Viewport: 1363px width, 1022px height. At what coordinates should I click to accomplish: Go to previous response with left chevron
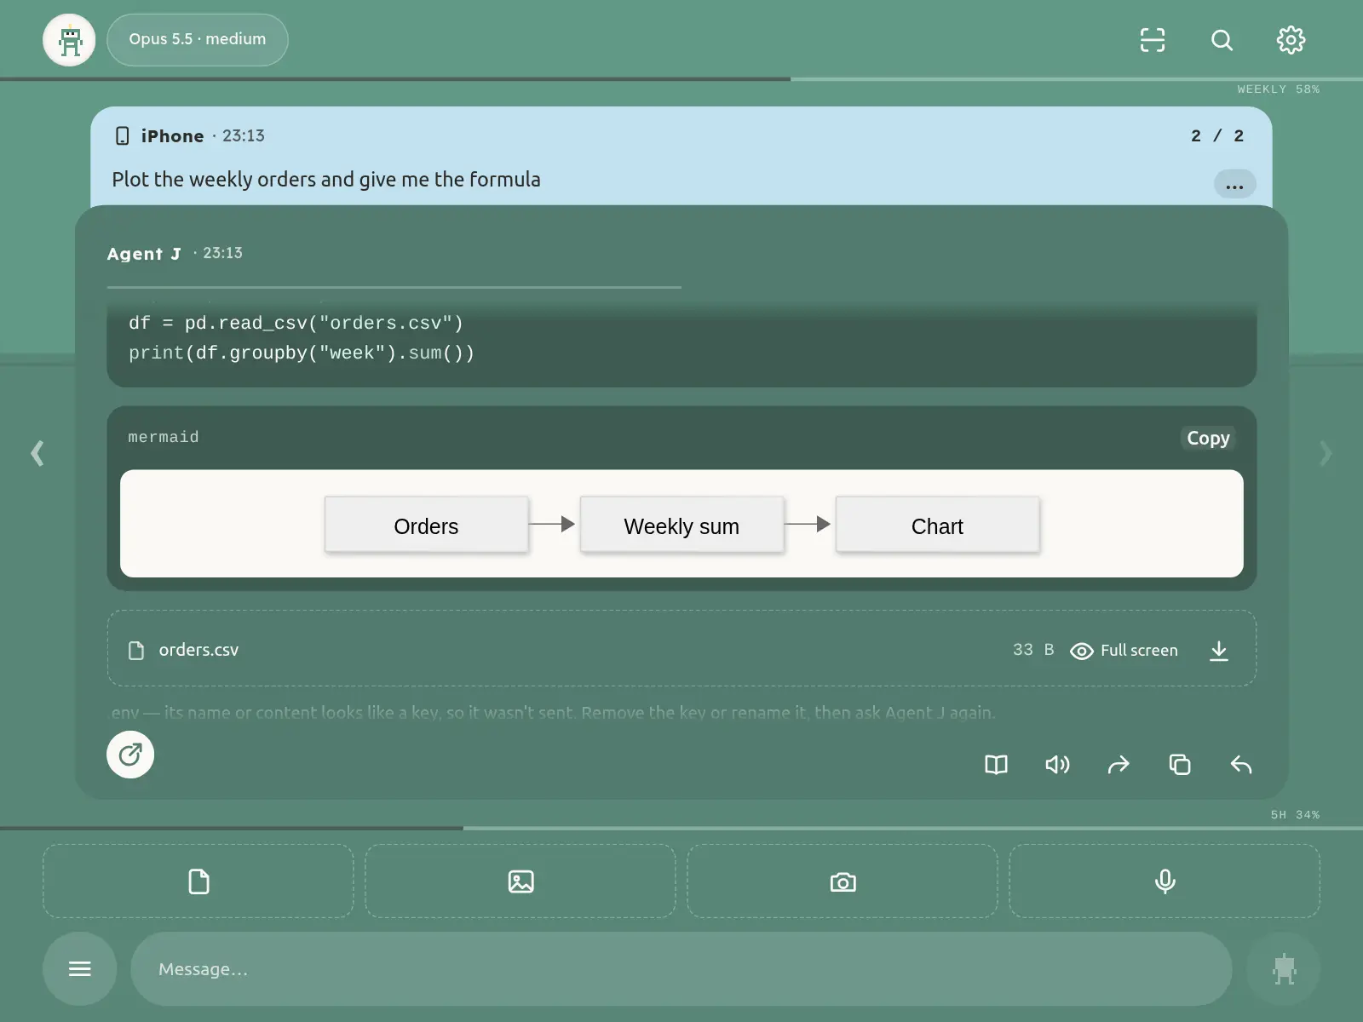point(37,452)
